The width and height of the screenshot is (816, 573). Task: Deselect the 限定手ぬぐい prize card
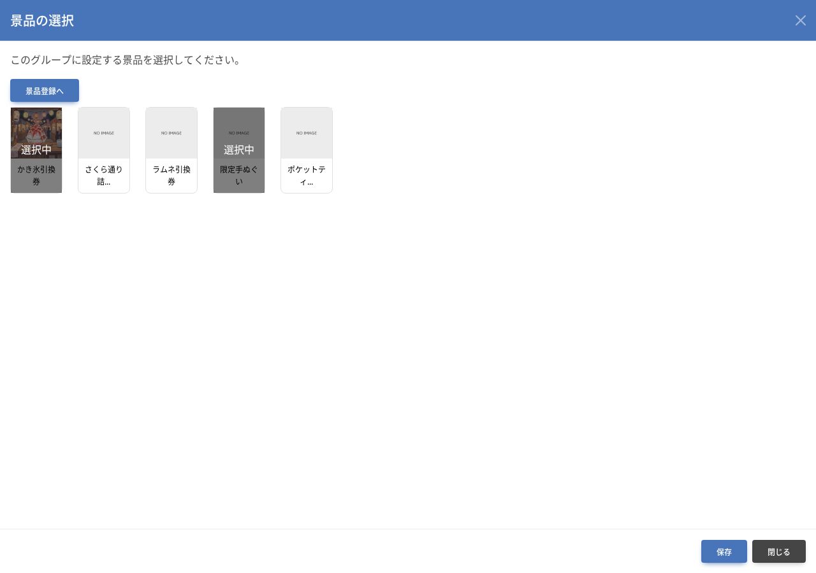(x=239, y=150)
